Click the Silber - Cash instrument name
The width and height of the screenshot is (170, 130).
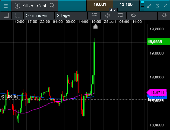click(x=35, y=6)
